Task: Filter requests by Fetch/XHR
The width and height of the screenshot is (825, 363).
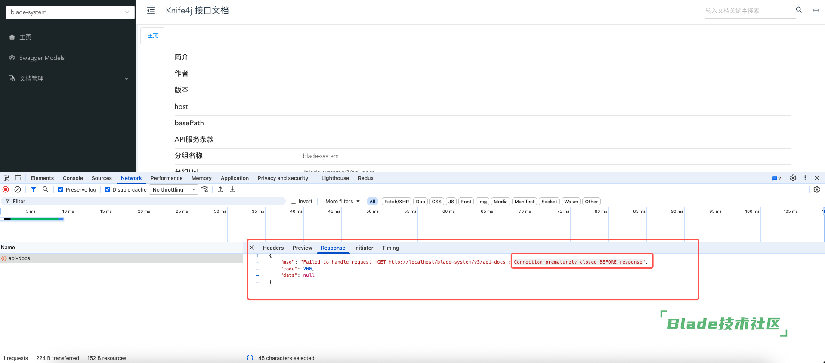Action: tap(396, 201)
